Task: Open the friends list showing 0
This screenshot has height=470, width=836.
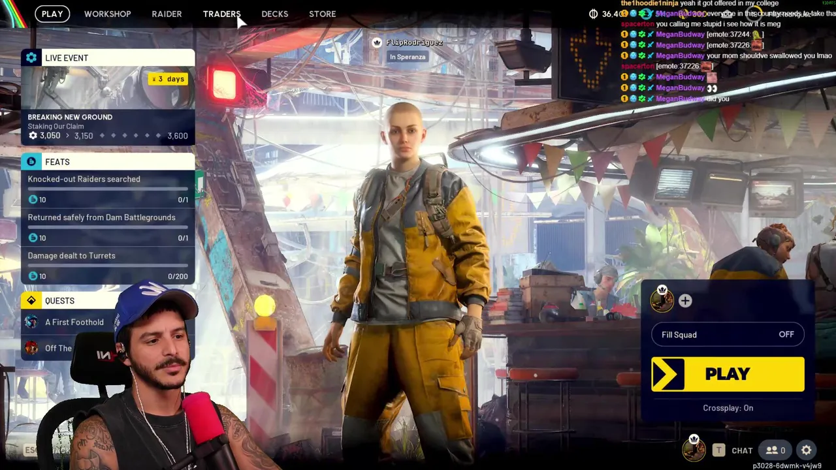Action: coord(775,450)
